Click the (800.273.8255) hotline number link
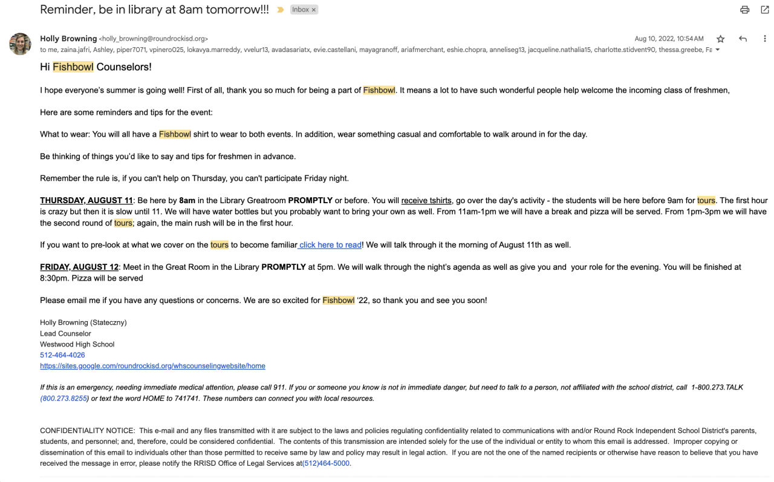Viewport: 774px width, 482px height. pyautogui.click(x=64, y=399)
